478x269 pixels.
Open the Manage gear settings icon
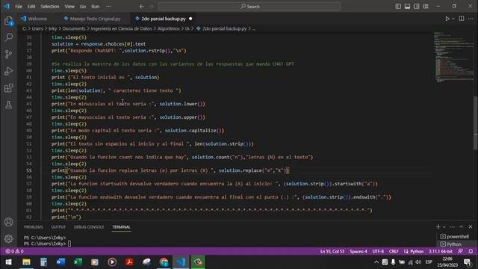8,239
